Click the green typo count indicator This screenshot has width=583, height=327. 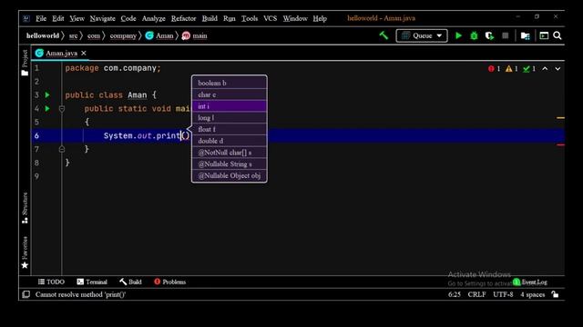coord(529,69)
